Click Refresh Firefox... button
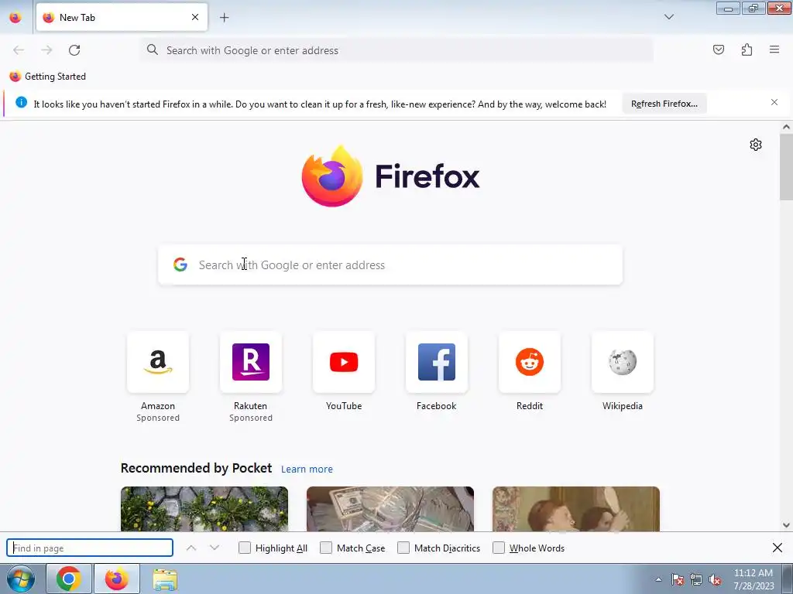 664,104
